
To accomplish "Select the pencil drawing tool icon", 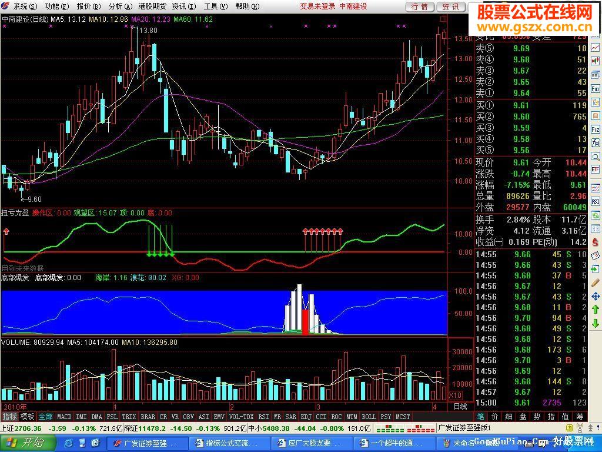I will tap(595, 282).
